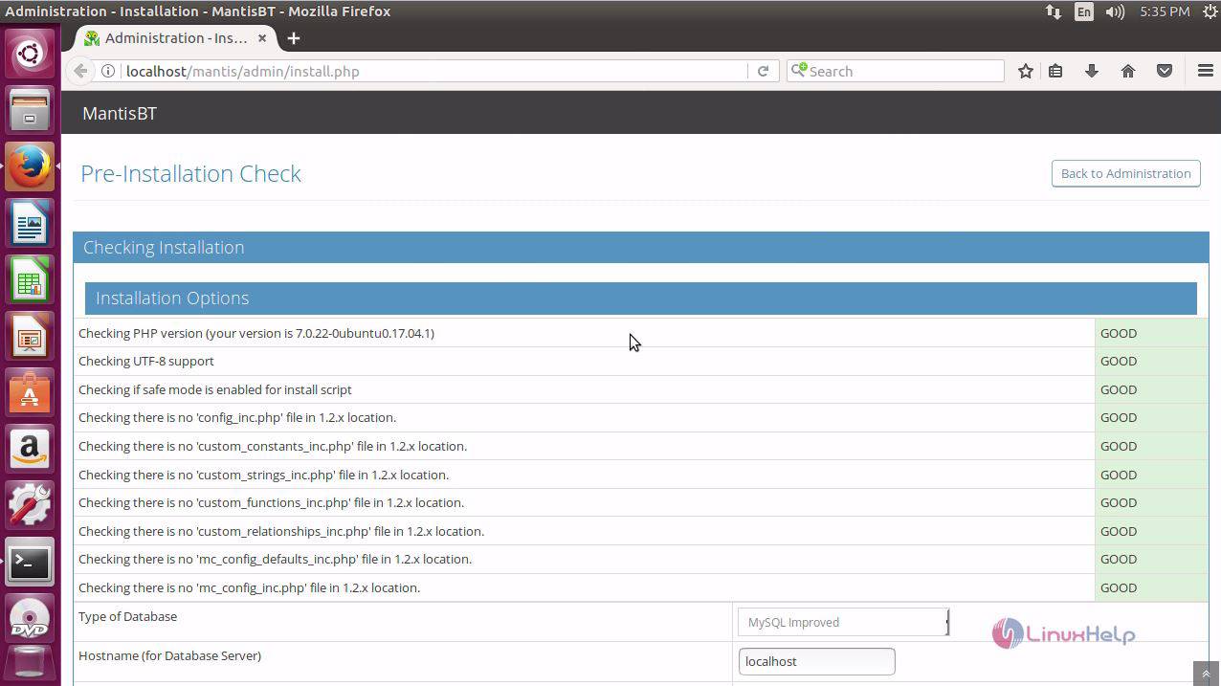Select the 'custom_relationships_inc.php' check row text
This screenshot has height=686, width=1221.
click(281, 531)
